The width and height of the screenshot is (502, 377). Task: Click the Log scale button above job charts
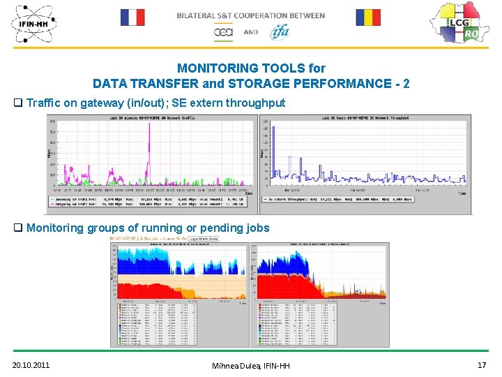pyautogui.click(x=204, y=239)
